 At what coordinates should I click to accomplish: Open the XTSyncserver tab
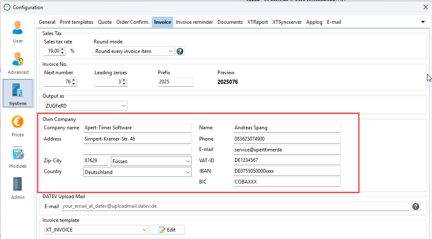(x=287, y=22)
